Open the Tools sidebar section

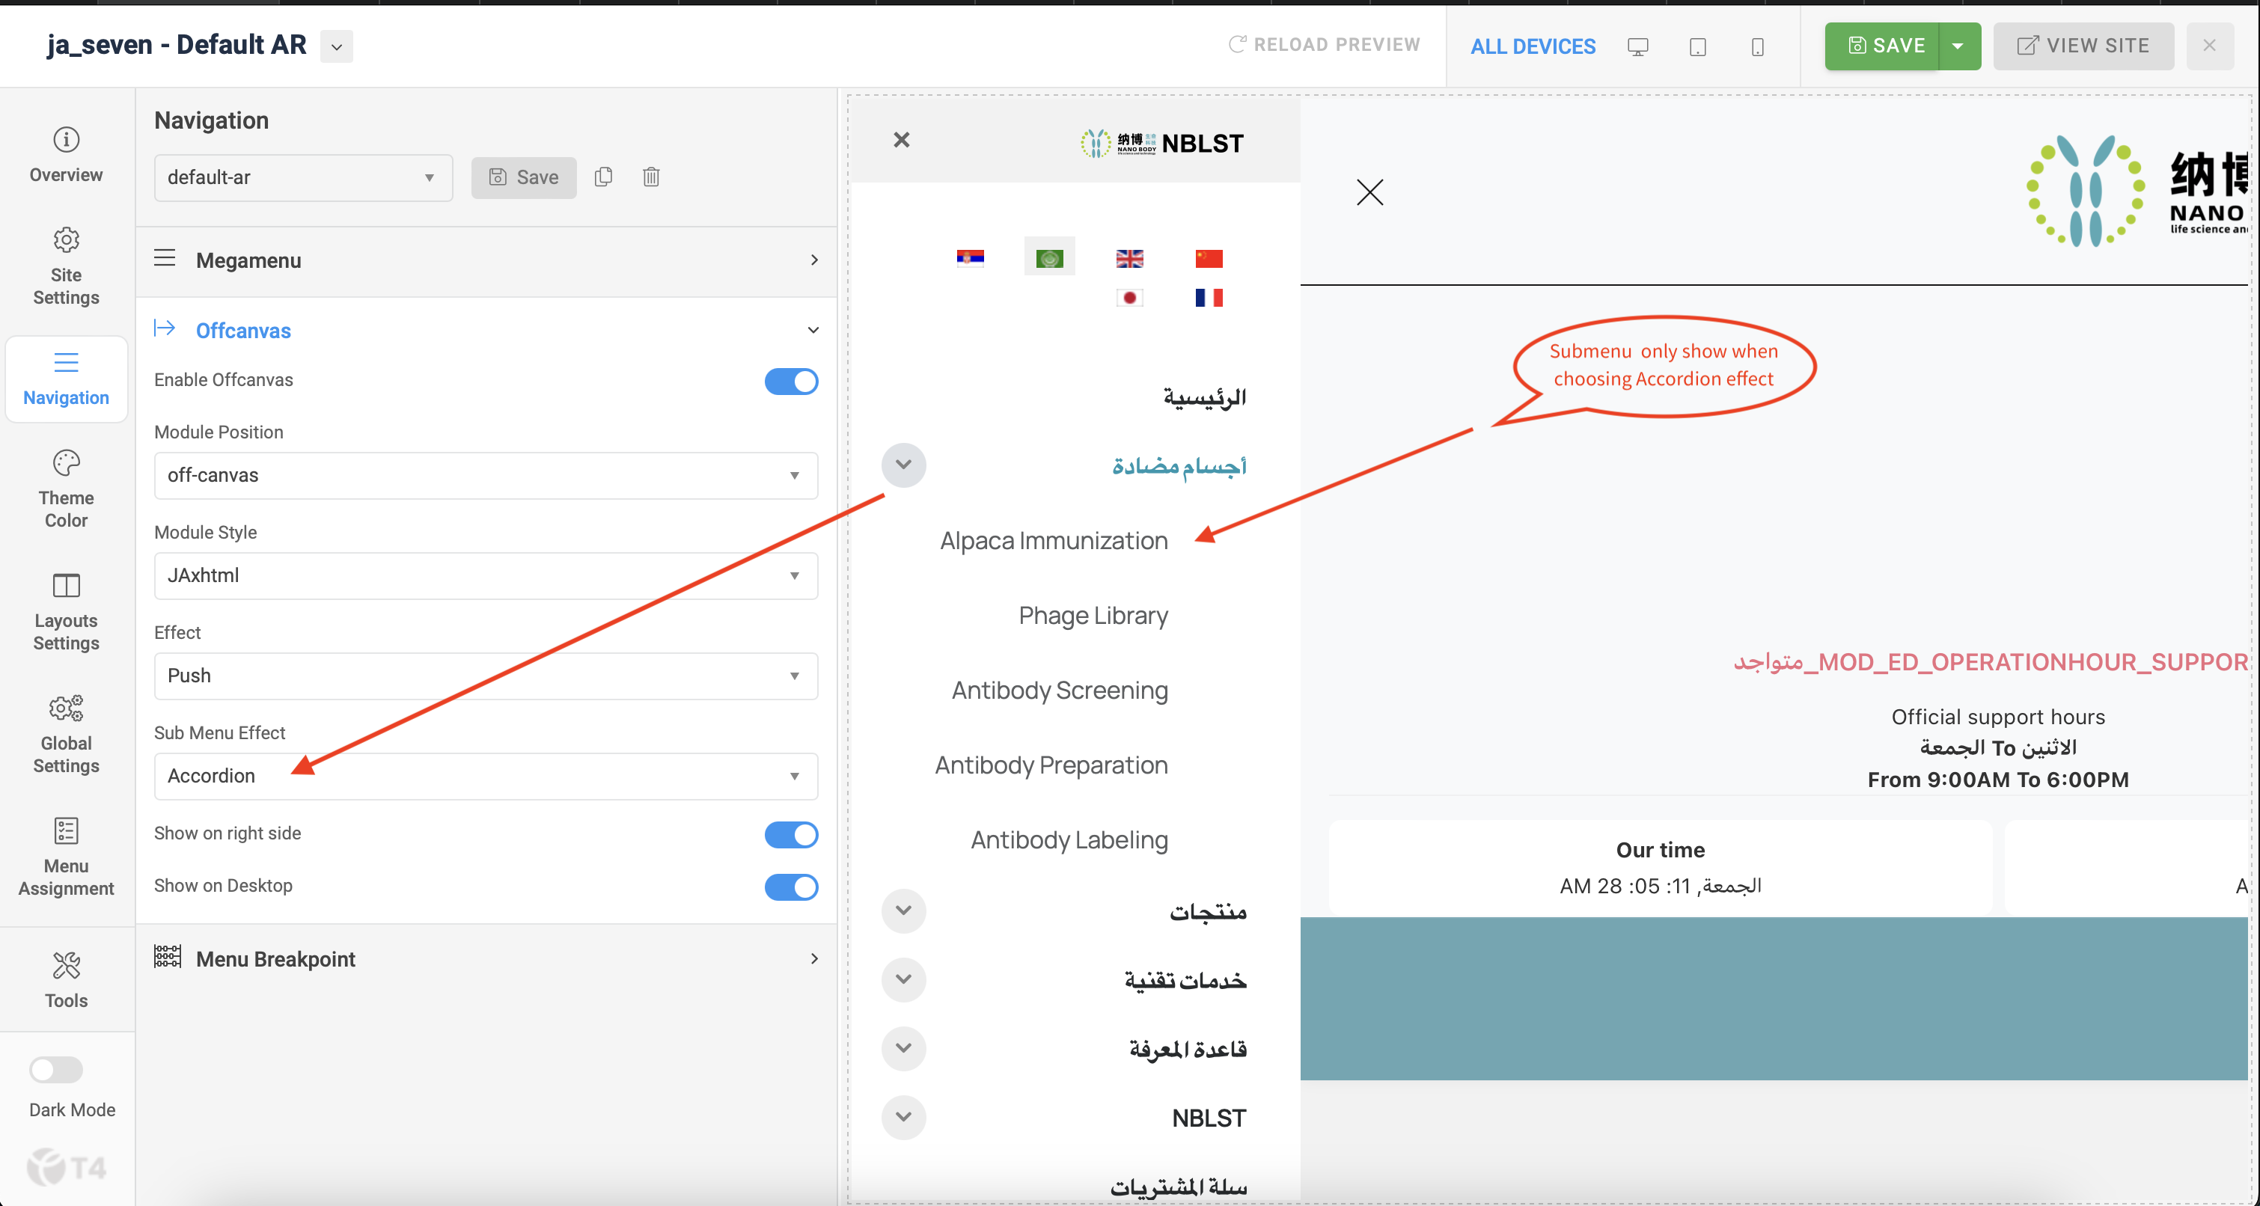[x=66, y=980]
